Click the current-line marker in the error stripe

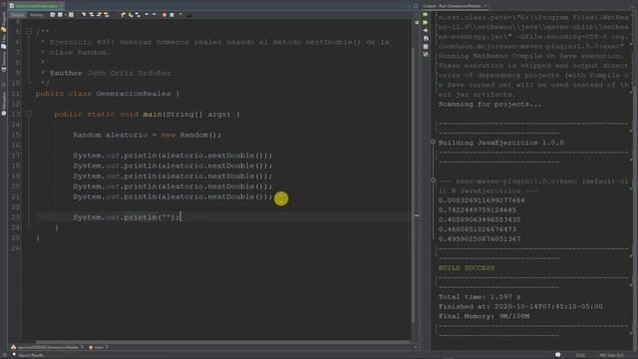click(417, 215)
